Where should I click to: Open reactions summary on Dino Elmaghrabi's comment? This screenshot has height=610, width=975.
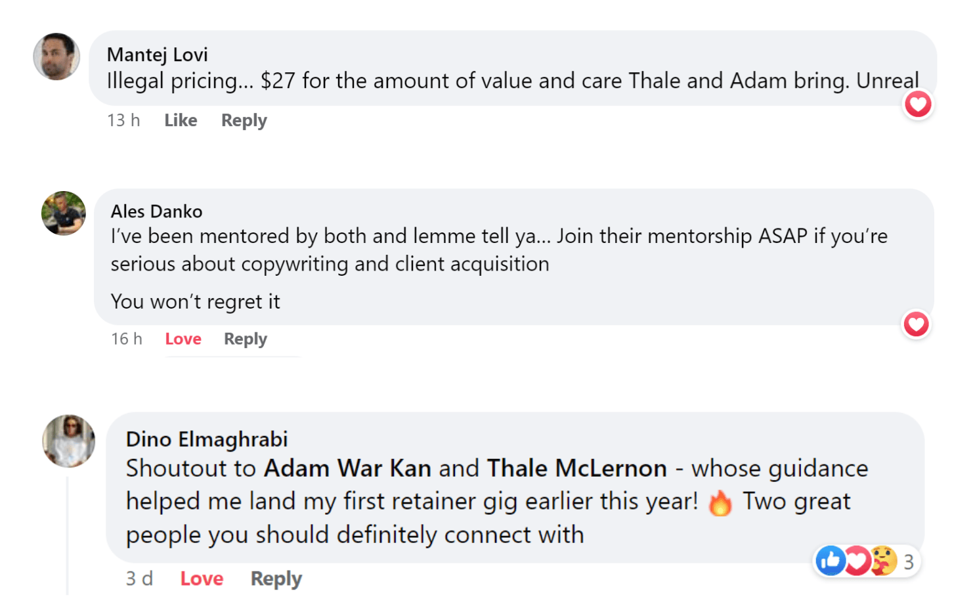[x=865, y=561]
